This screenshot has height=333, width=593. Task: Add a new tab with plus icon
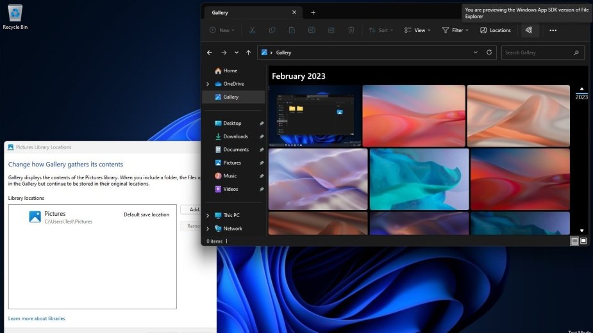click(313, 12)
